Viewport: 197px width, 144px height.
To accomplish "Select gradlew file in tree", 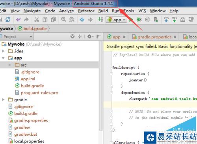I will tap(19, 127).
